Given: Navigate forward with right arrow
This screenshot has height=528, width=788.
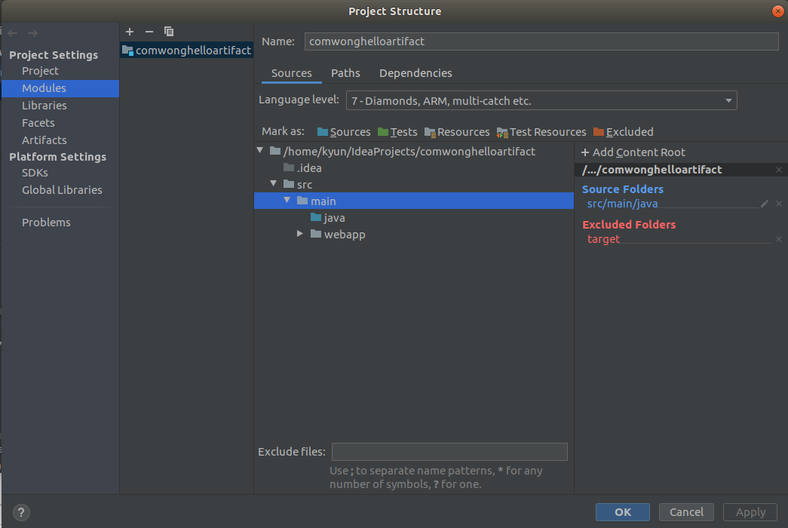Looking at the screenshot, I should point(32,33).
